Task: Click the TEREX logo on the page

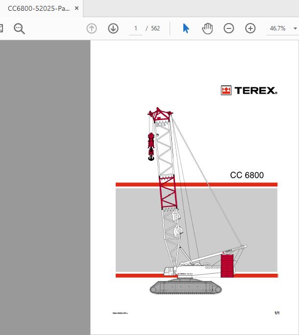Action: click(x=249, y=90)
